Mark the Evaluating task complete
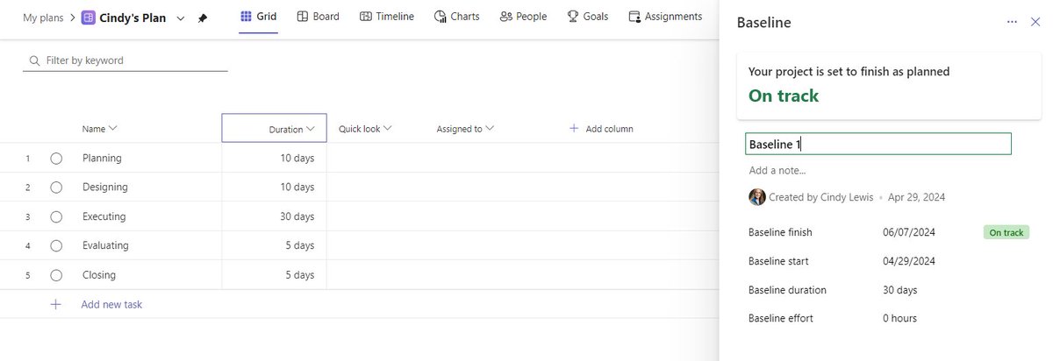Screen dimensions: 1053x361 (56, 245)
